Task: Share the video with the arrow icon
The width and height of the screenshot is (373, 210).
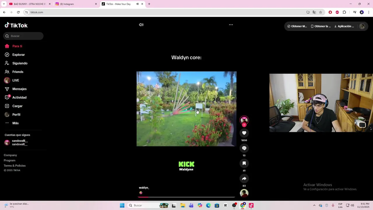Action: [x=244, y=178]
